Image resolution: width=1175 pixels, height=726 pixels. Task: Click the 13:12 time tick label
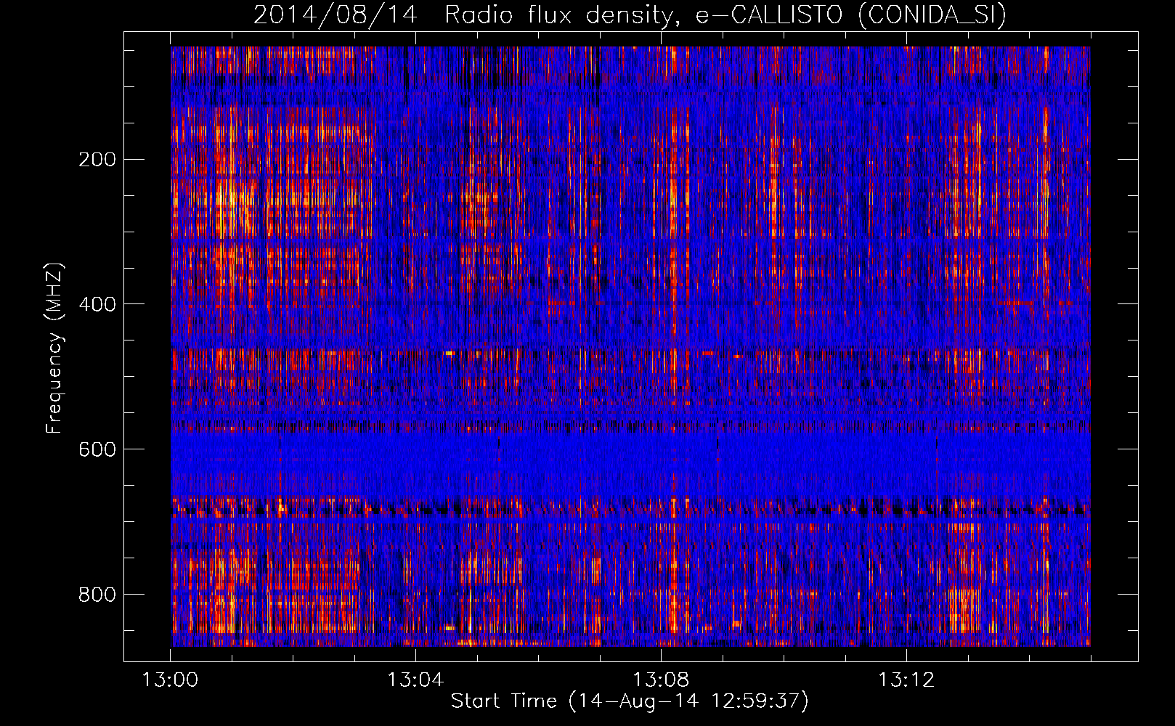coord(906,680)
